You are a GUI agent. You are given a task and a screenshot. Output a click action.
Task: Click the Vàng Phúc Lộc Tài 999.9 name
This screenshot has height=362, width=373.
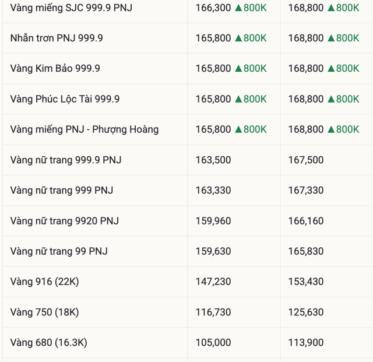coord(65,99)
